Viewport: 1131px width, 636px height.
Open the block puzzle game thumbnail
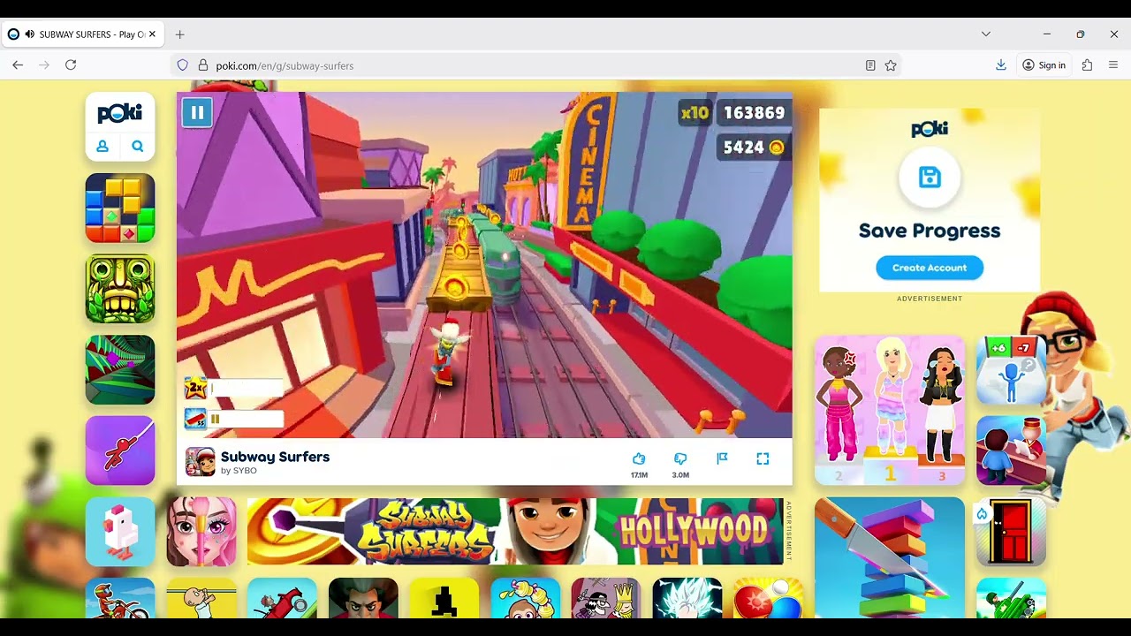point(120,208)
